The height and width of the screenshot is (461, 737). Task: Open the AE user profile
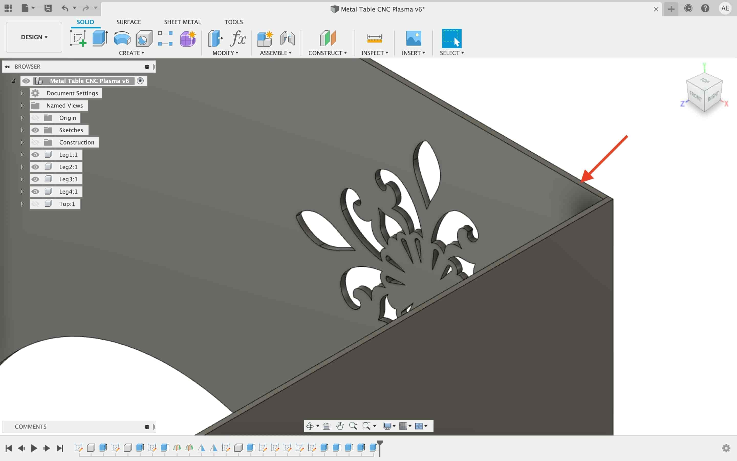725,8
